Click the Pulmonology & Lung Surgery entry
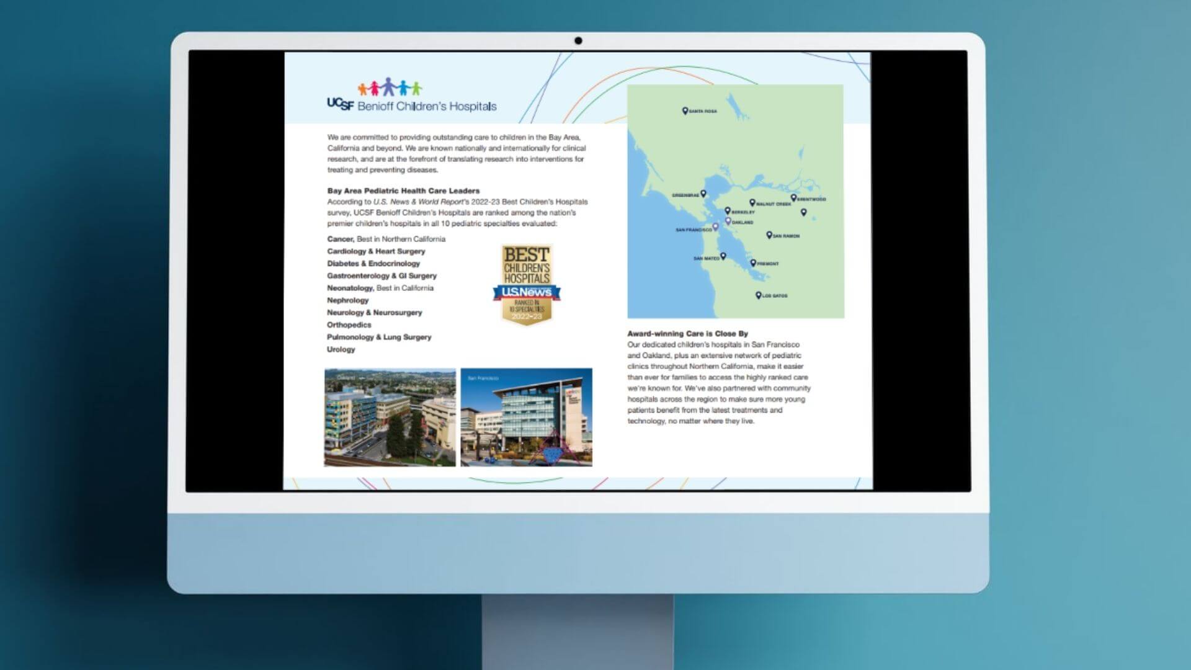Screen dimensions: 1191x670 click(x=379, y=337)
